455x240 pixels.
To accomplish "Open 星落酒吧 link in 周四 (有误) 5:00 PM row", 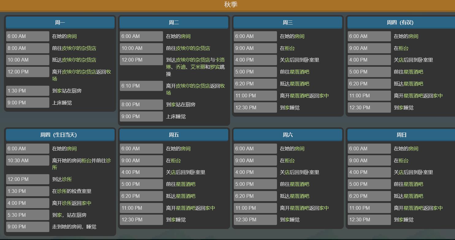I will point(414,72).
